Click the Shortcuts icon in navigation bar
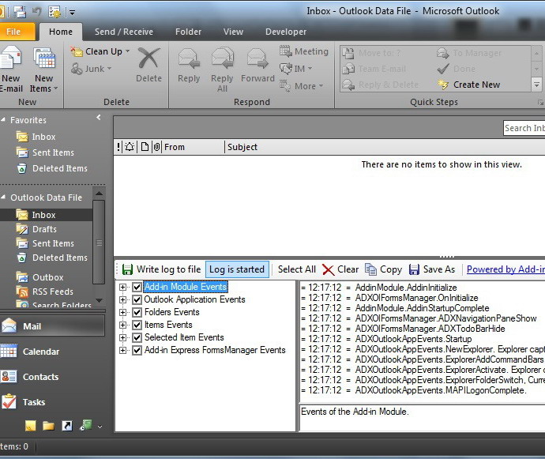 (x=67, y=426)
